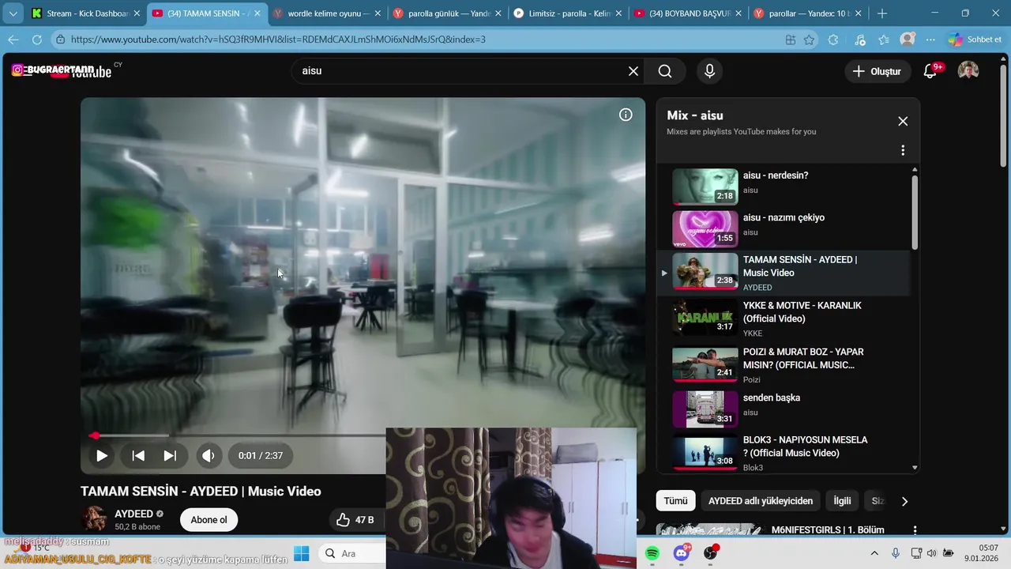Select 'TAMAM SENSİN - AYDEED' playlist entry

(784, 273)
